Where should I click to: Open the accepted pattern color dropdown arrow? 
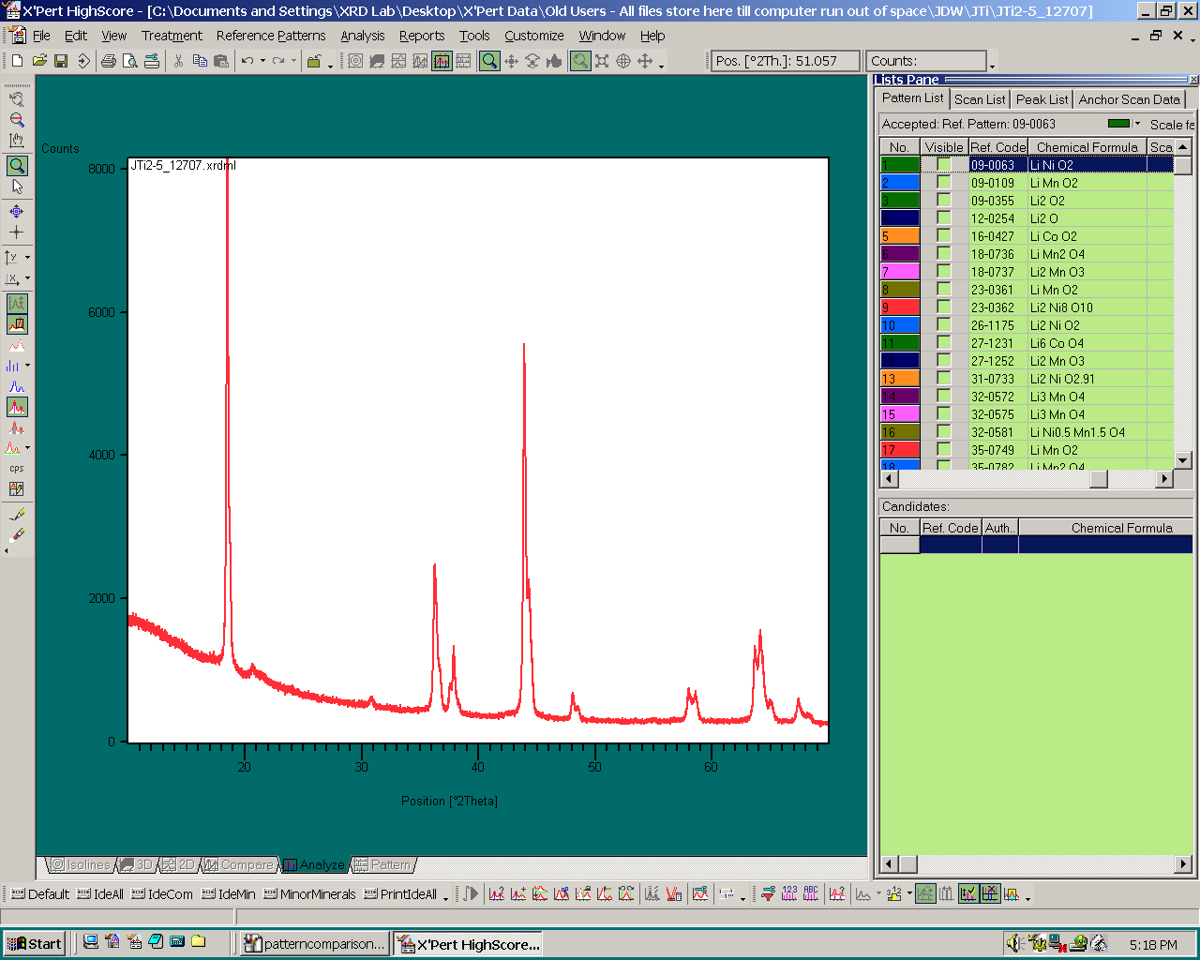click(x=1138, y=124)
